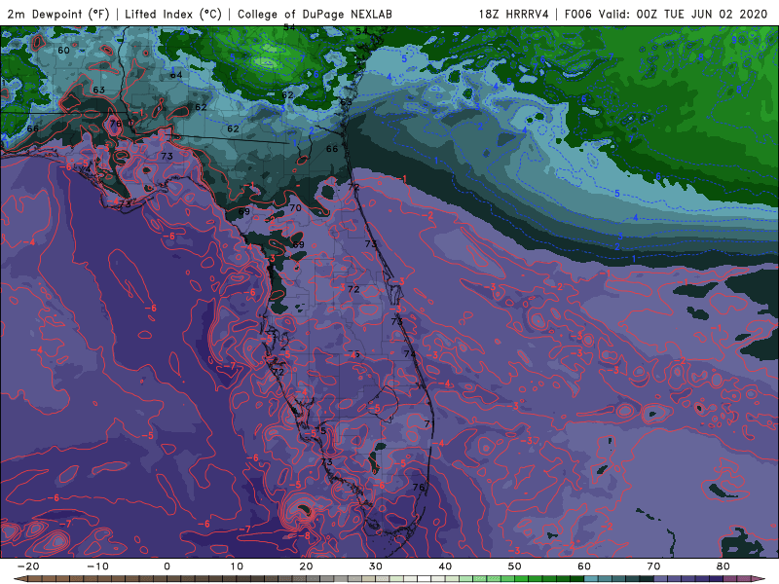
Task: Click the "Lifted Index (°C)" title text
Action: [173, 15]
